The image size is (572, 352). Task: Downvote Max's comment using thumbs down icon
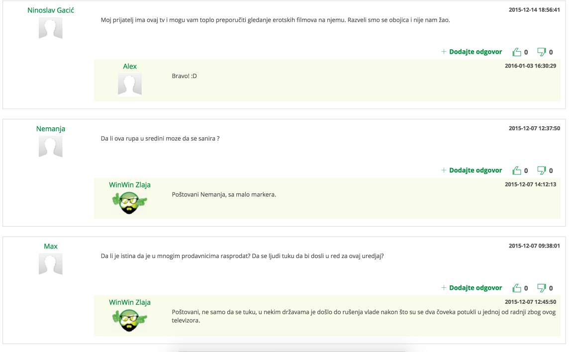(541, 288)
